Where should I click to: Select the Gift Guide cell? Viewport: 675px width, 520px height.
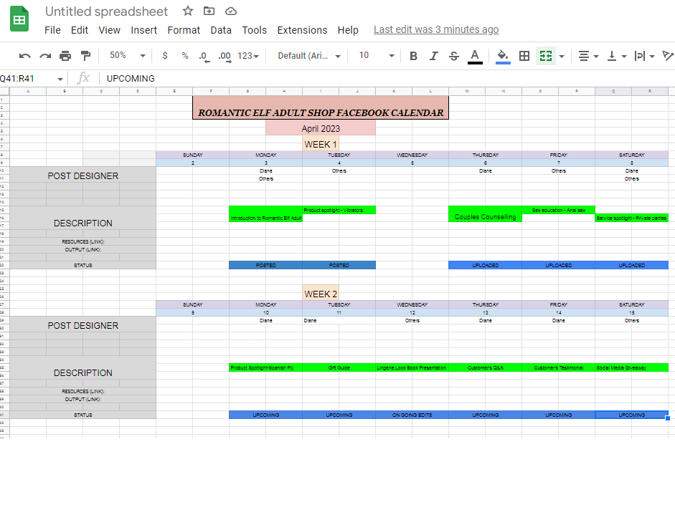(x=339, y=368)
